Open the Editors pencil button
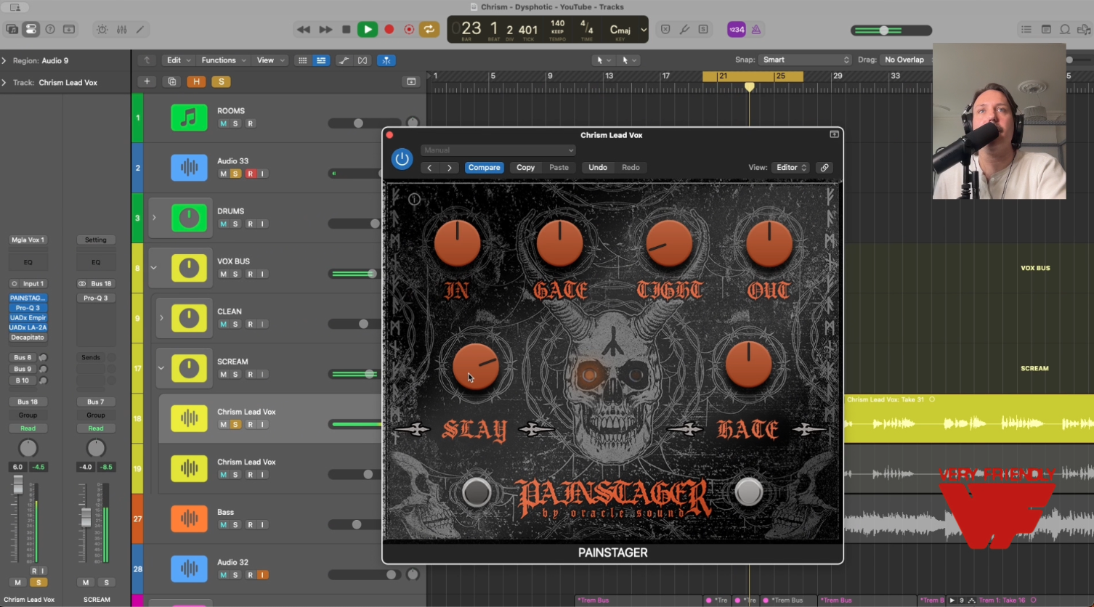1094x607 pixels. (140, 30)
